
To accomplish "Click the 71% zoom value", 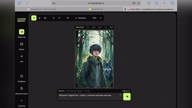I will tap(94, 18).
